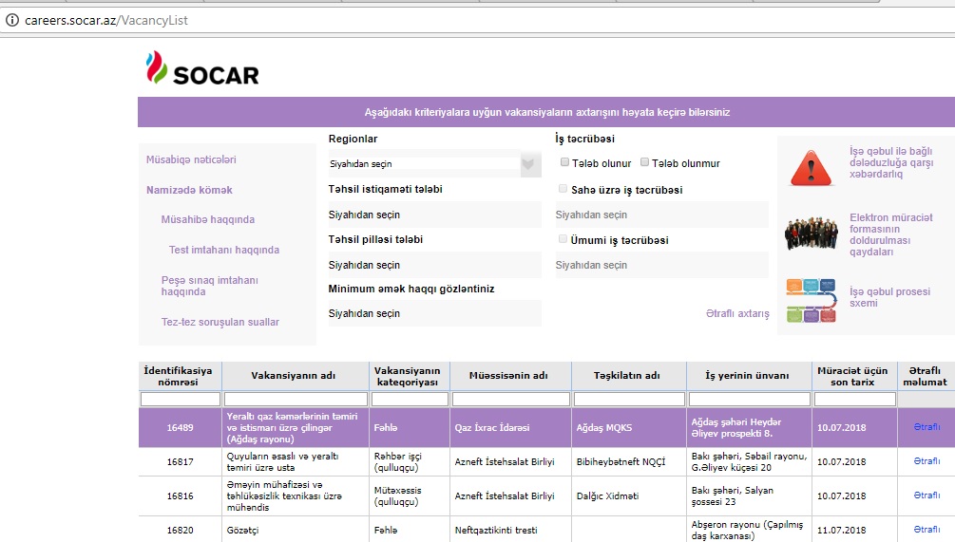The image size is (955, 542).
Task: Click the SOCAR logo
Action: coord(202,68)
